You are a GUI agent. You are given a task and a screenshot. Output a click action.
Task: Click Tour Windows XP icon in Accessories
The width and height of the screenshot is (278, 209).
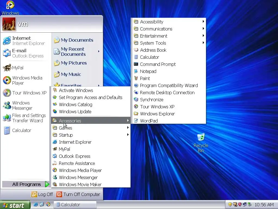point(136,107)
